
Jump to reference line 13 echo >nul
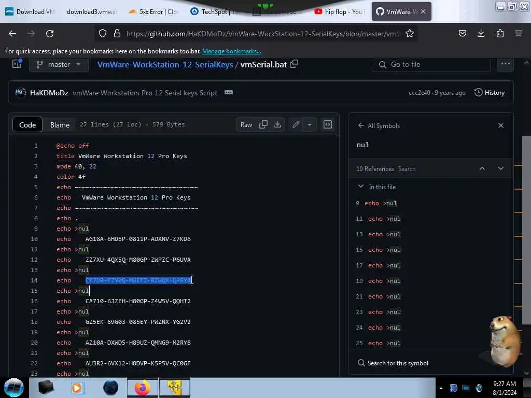378,234
